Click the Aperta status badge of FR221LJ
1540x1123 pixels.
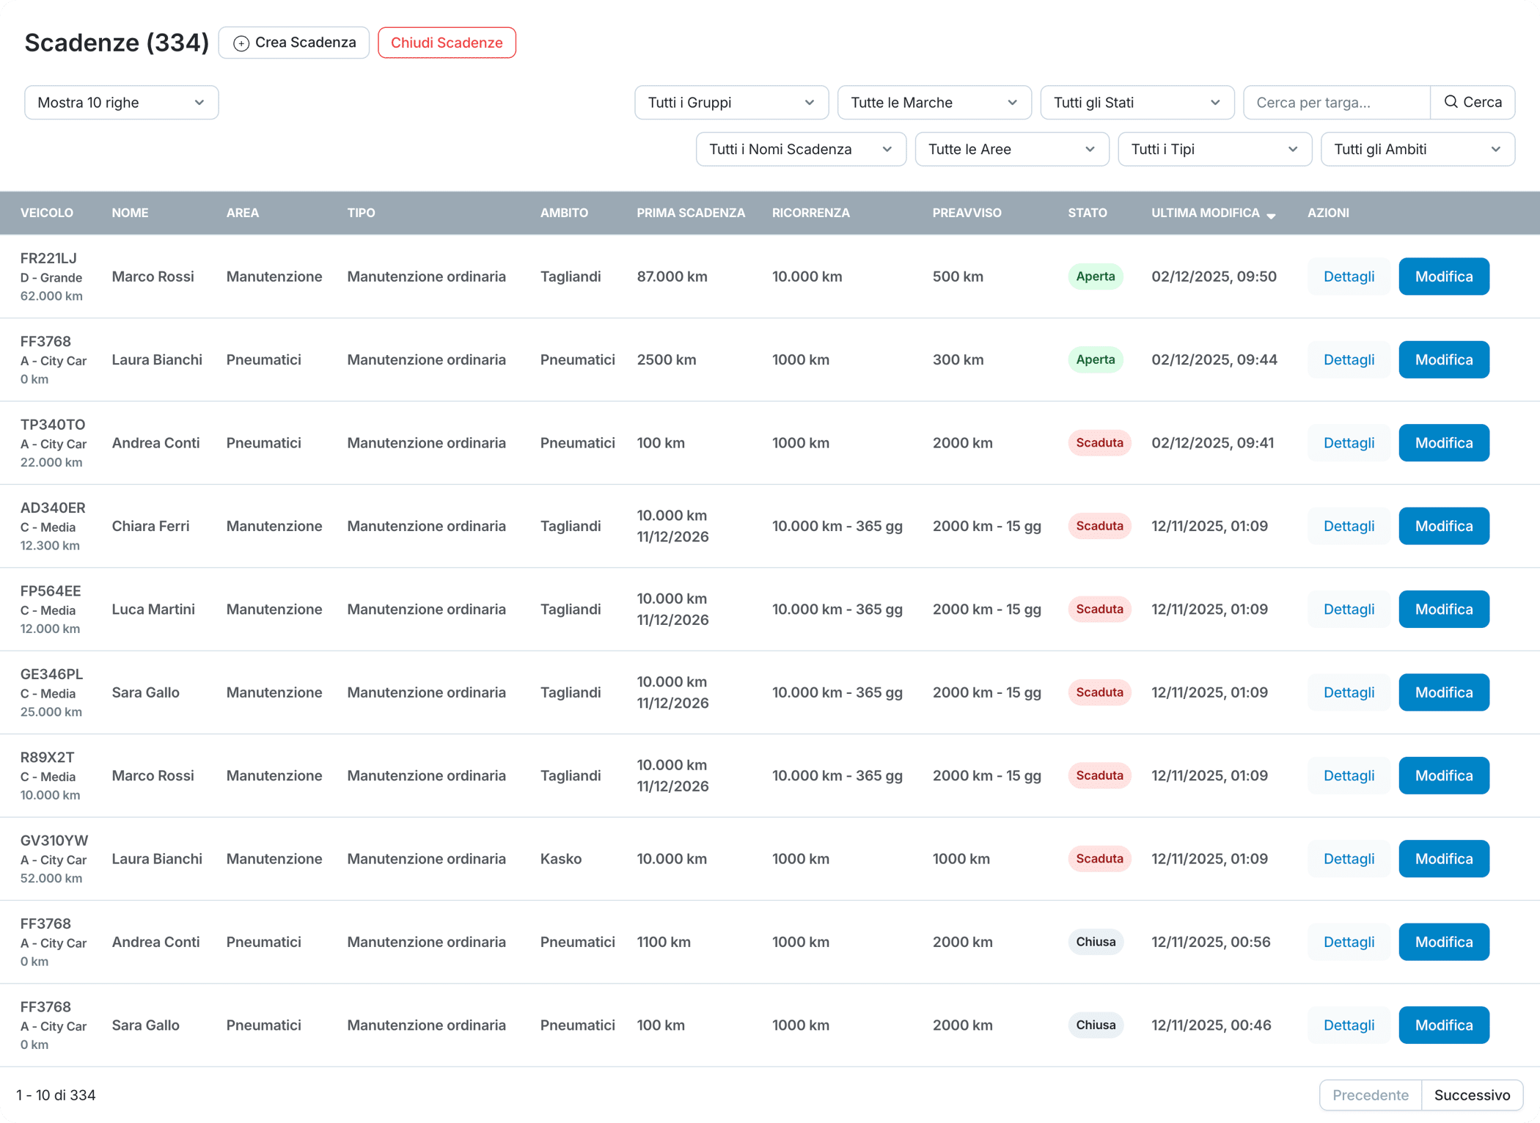[1095, 277]
